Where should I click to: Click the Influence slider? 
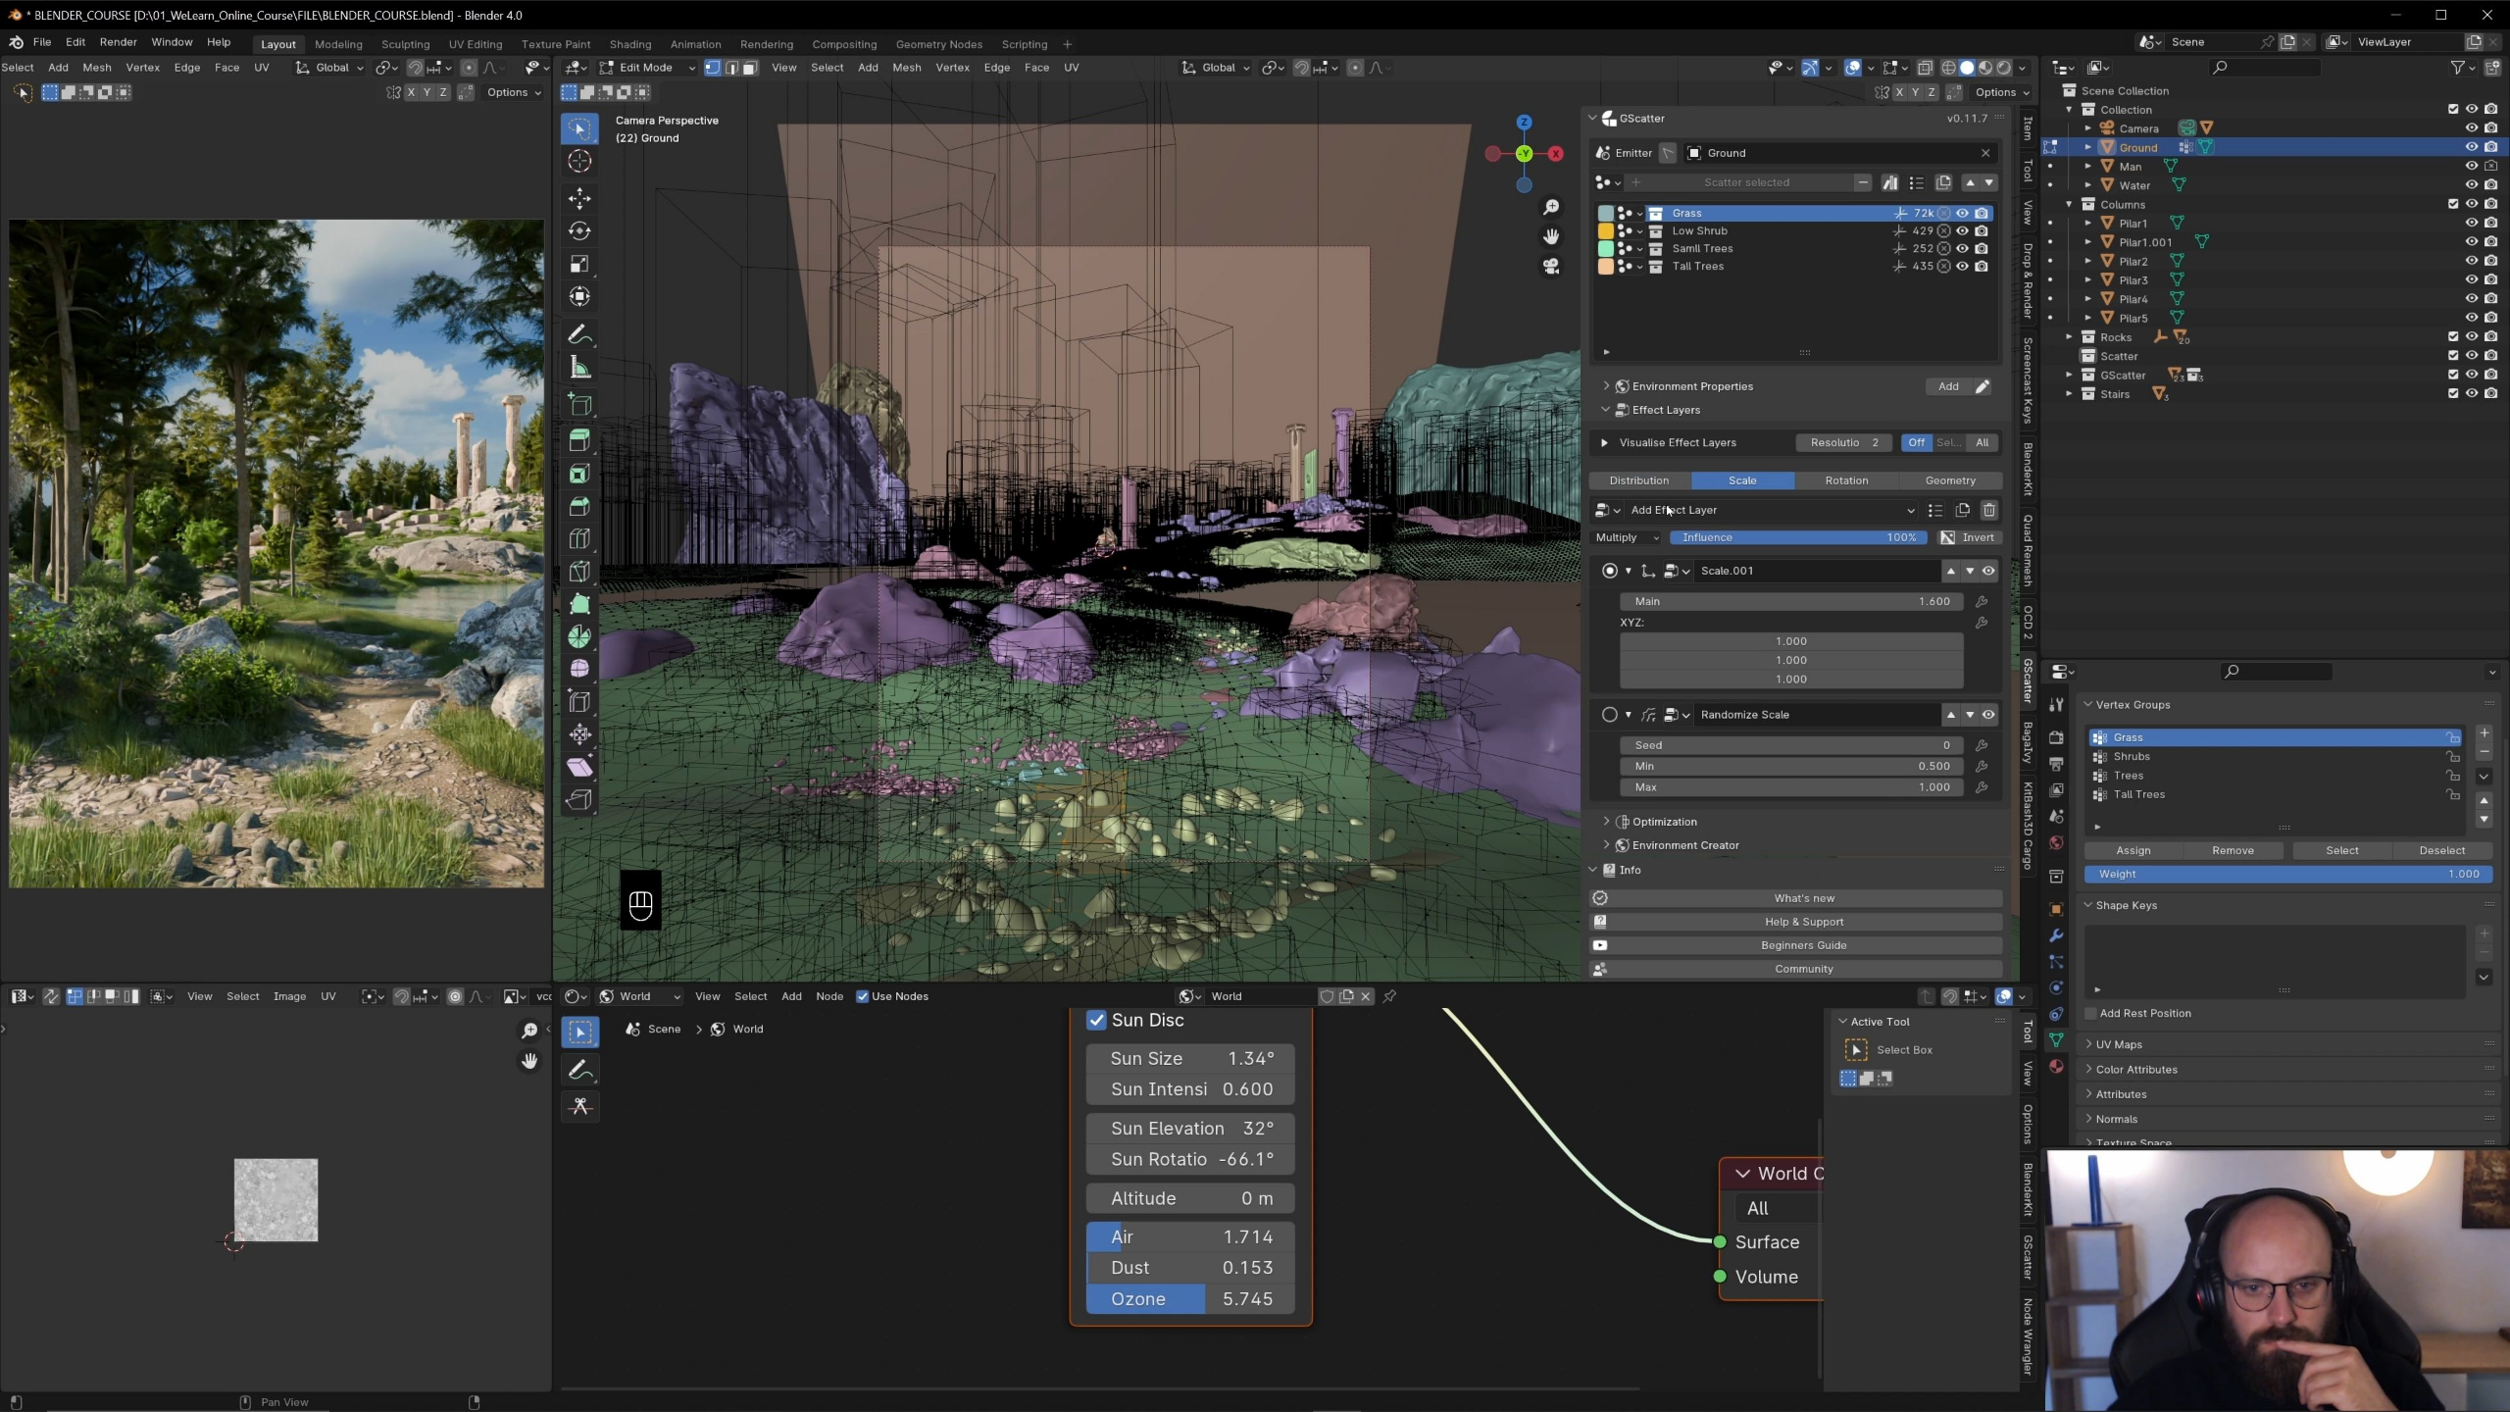pyautogui.click(x=1798, y=537)
